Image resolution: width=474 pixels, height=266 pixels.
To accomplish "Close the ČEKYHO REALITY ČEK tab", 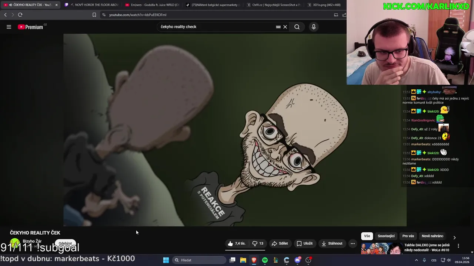I will tap(56, 5).
